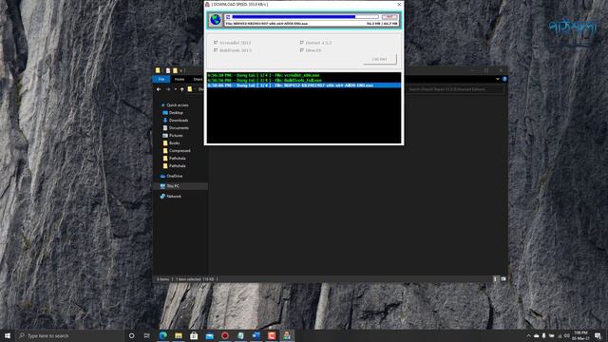
Task: Open volume control in system tray
Action: [x=567, y=335]
